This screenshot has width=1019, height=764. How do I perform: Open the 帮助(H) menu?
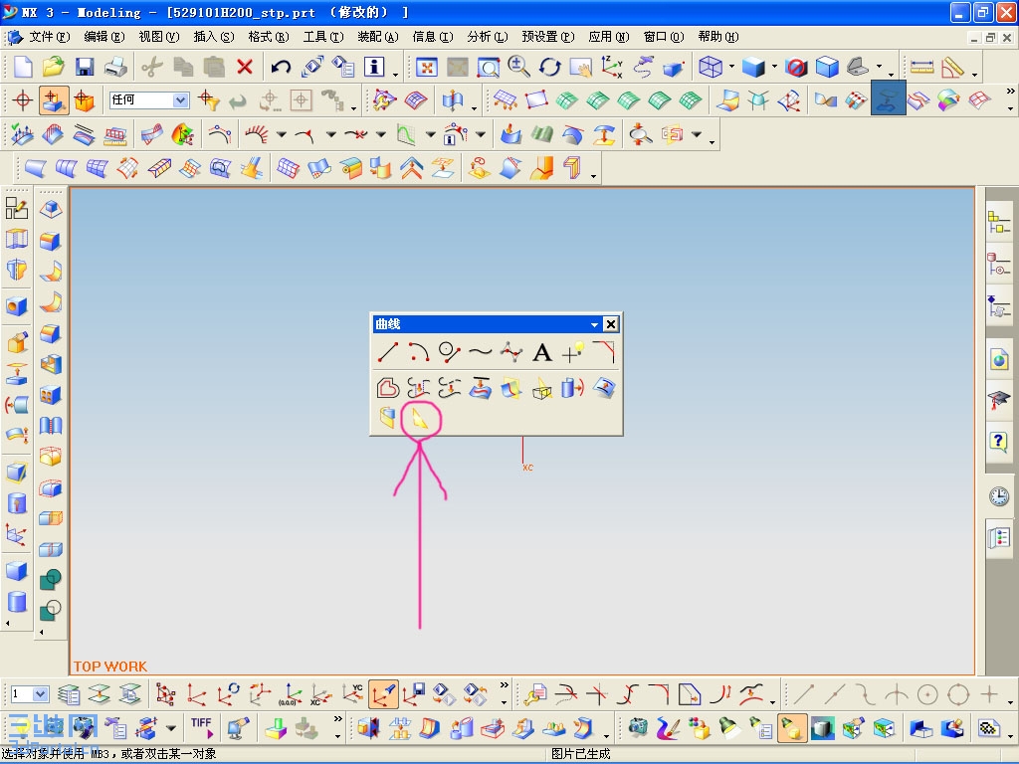pyautogui.click(x=718, y=37)
